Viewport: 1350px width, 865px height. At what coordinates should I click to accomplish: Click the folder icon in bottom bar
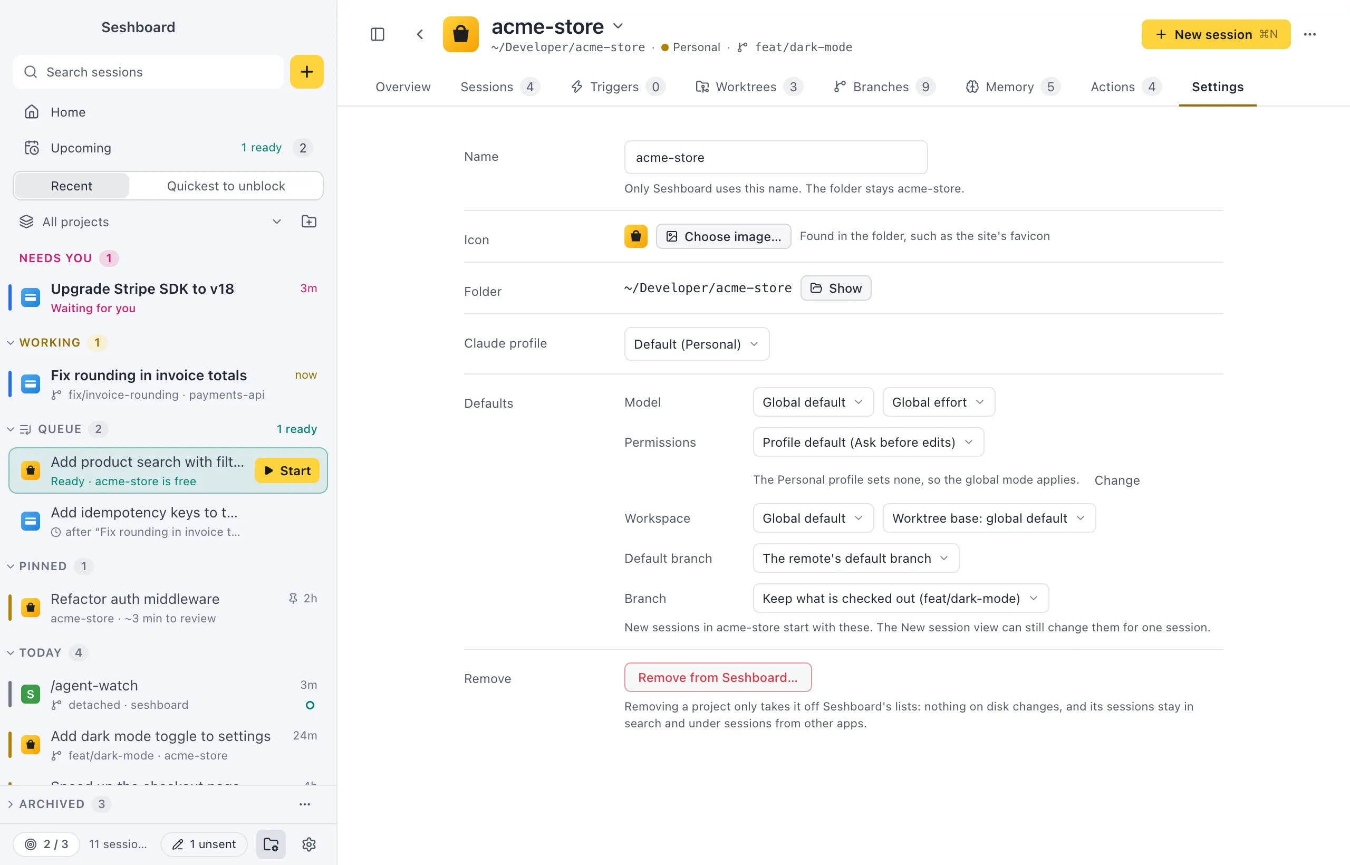point(271,844)
